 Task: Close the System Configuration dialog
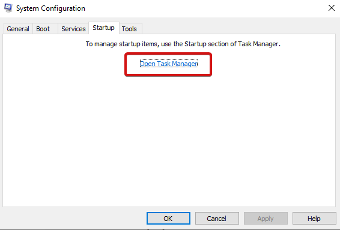(332, 8)
